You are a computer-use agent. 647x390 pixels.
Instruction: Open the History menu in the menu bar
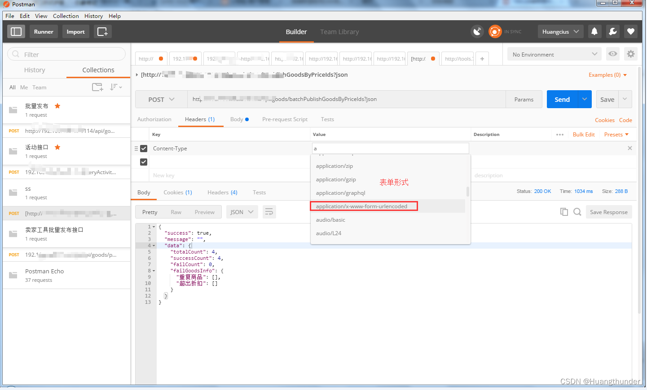pos(93,16)
